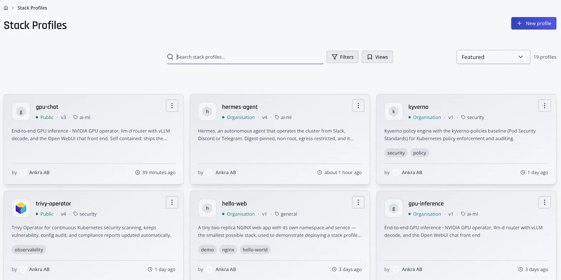Open the gpu-chat profile title

click(x=47, y=107)
